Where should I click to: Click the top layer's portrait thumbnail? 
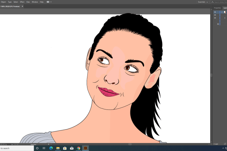tap(225, 12)
